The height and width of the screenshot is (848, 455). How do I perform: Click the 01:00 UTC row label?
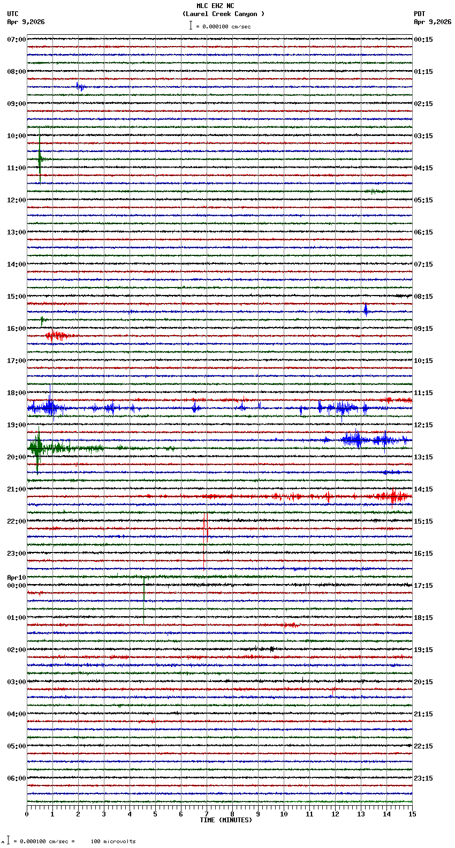coord(17,618)
